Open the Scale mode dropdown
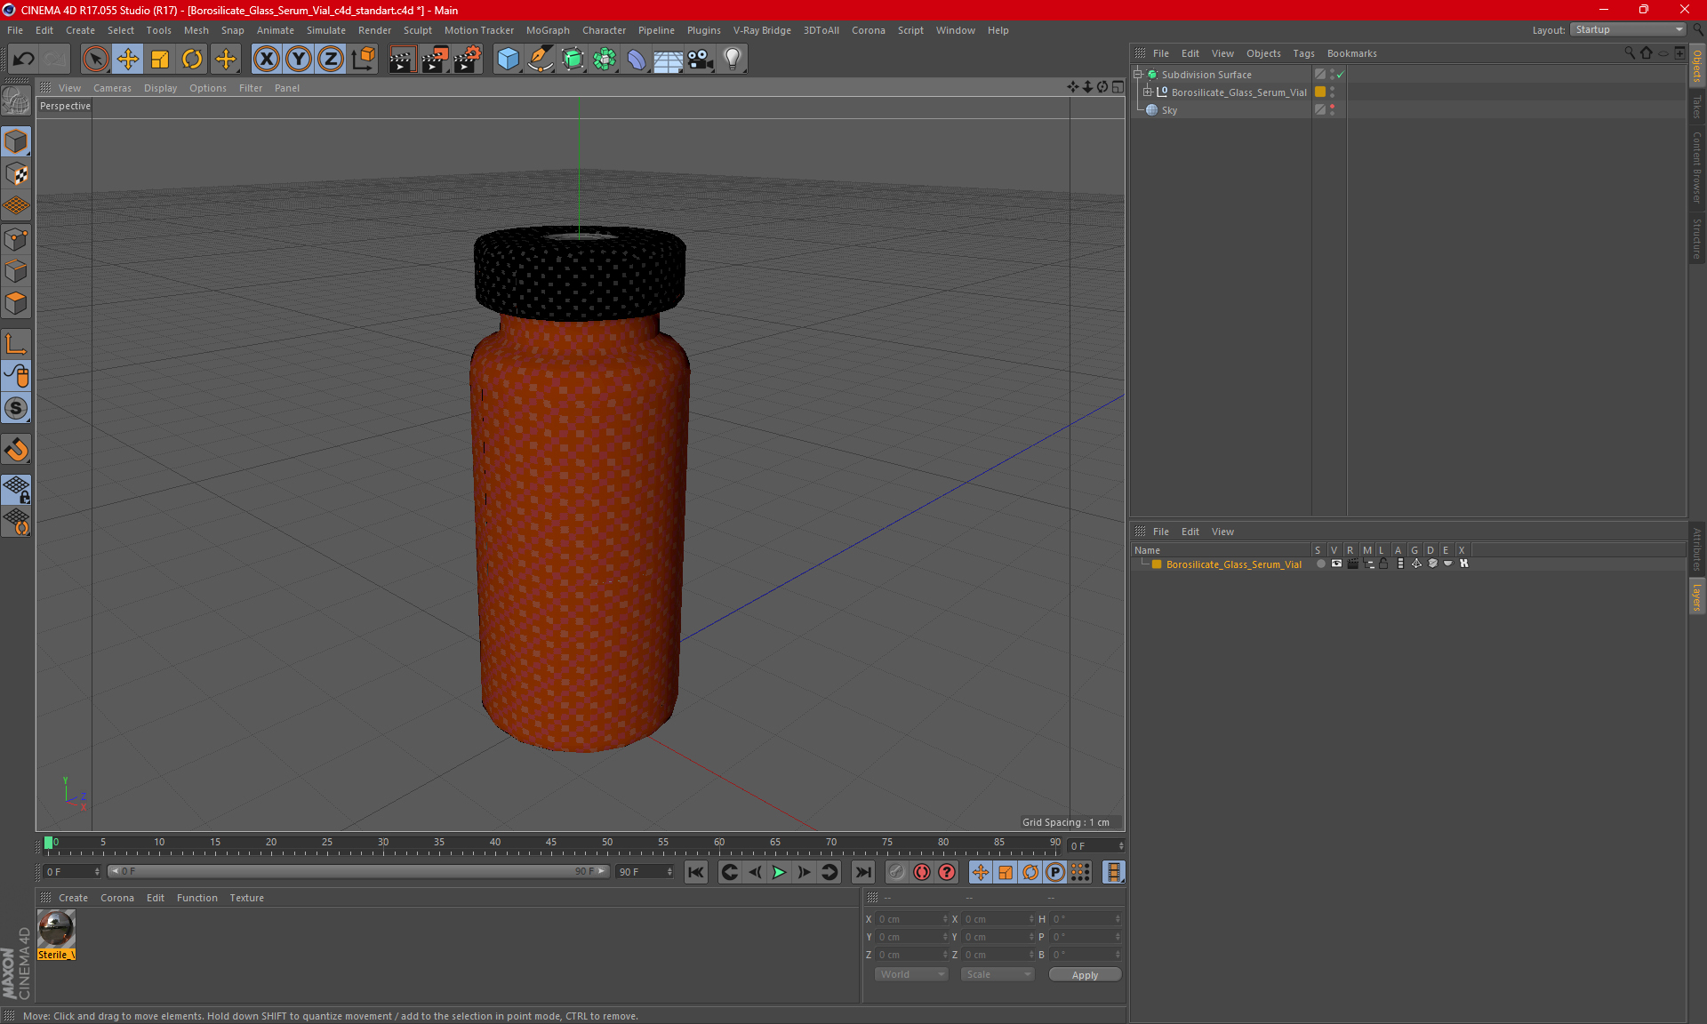 click(998, 974)
